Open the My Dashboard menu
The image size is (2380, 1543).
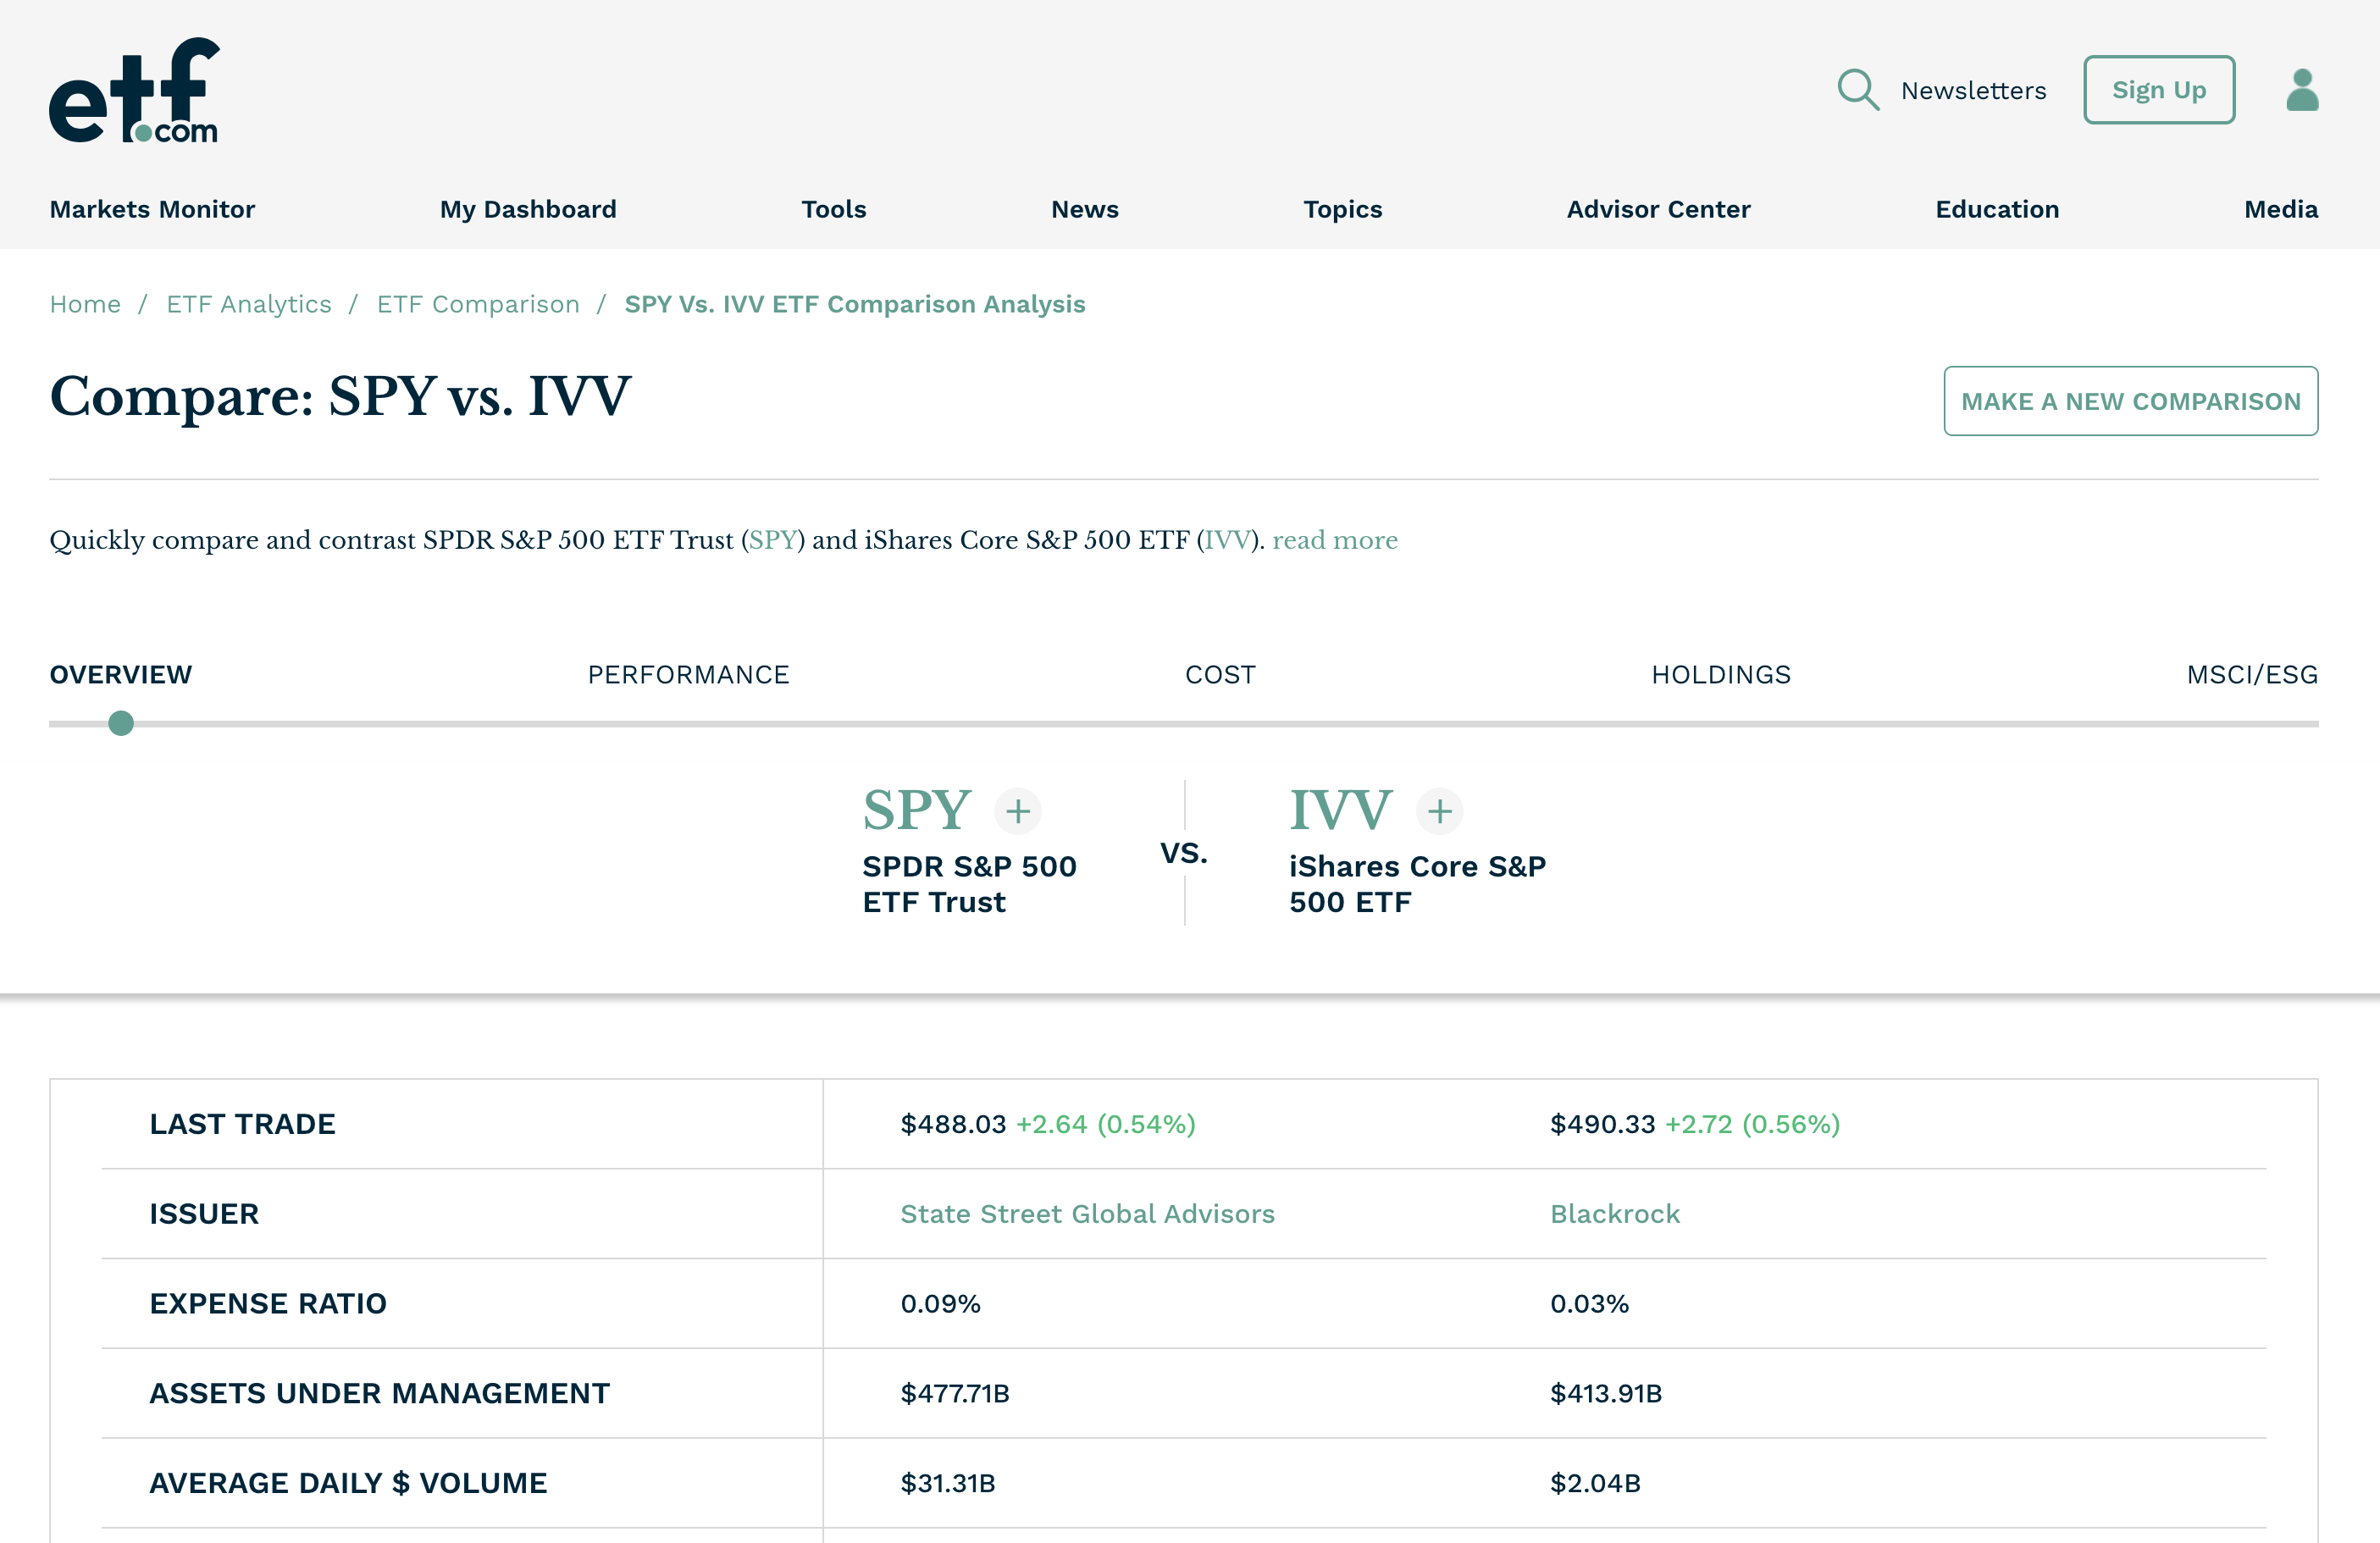coord(528,209)
